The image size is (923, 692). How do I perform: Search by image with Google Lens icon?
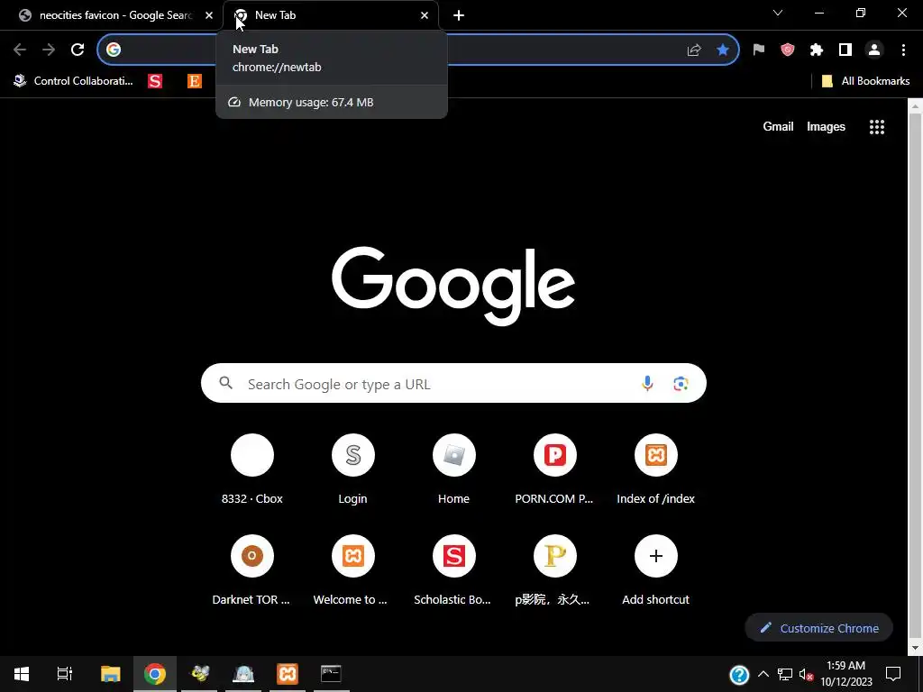tap(681, 384)
